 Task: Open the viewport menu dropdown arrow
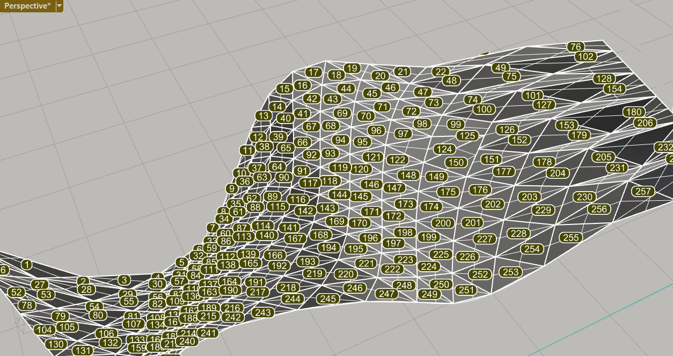pos(59,6)
